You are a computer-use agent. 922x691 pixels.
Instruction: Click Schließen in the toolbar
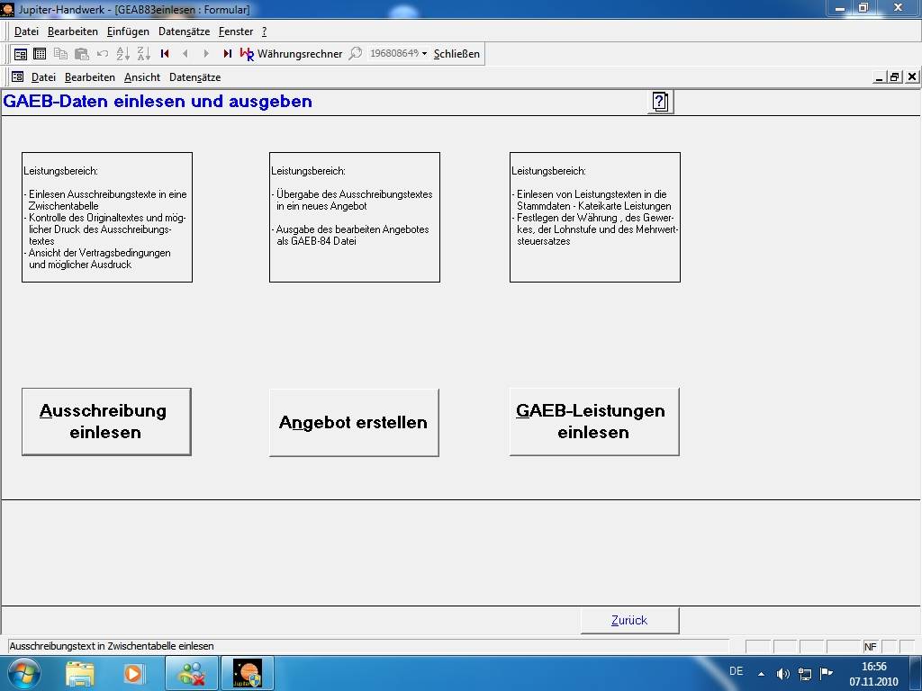click(456, 54)
